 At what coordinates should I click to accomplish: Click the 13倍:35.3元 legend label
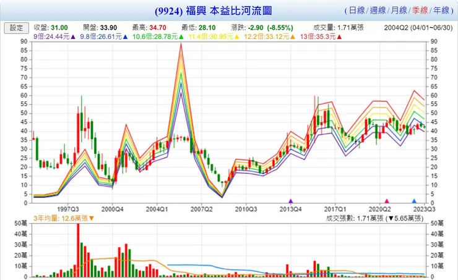point(318,36)
